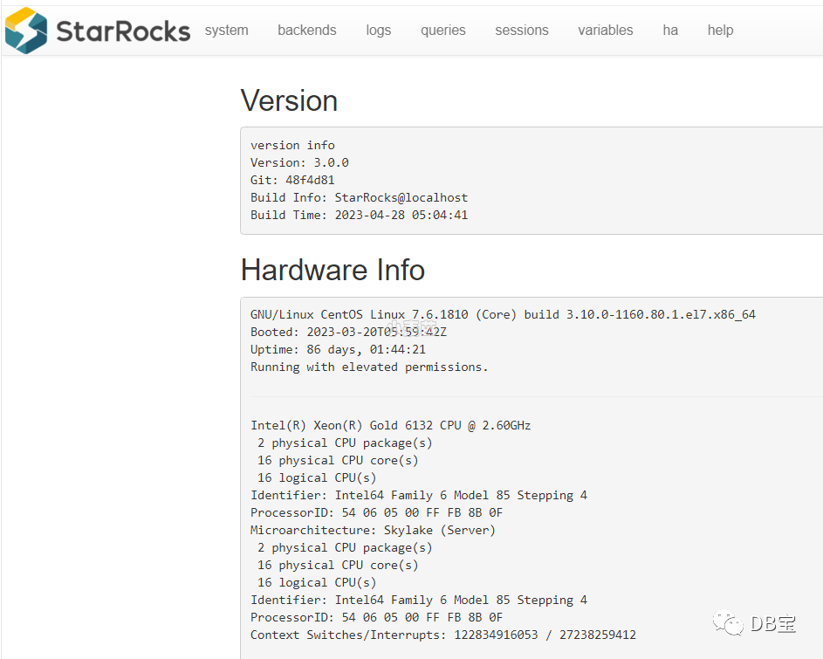Click the green-yellow cube logo graphic
This screenshot has width=823, height=659.
pyautogui.click(x=26, y=30)
